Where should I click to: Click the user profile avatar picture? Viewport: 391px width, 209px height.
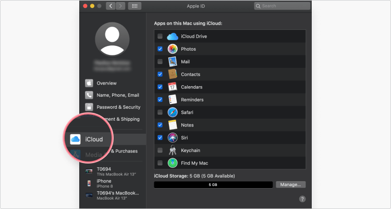point(112,39)
